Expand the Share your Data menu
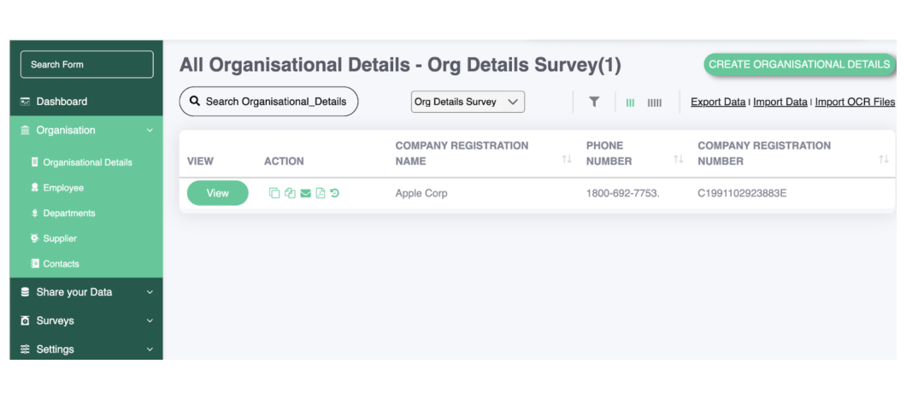Screen dimensions: 912x405 (x=86, y=292)
